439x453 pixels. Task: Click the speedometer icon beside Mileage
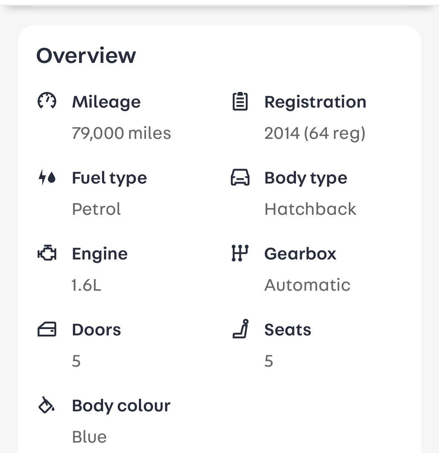click(47, 101)
